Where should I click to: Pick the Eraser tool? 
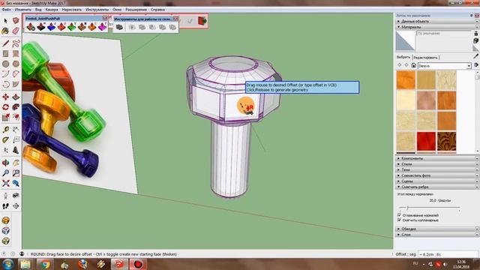click(x=16, y=31)
